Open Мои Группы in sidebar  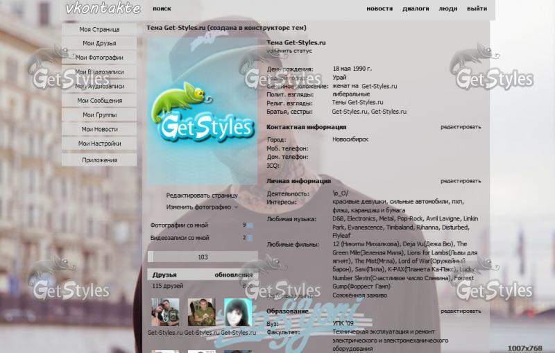coord(99,115)
